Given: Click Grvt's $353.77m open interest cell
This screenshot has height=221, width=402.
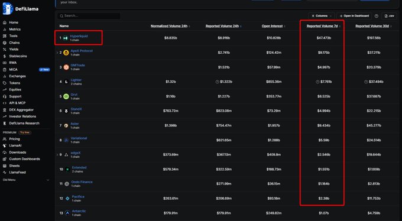Looking at the screenshot, I should [x=274, y=96].
